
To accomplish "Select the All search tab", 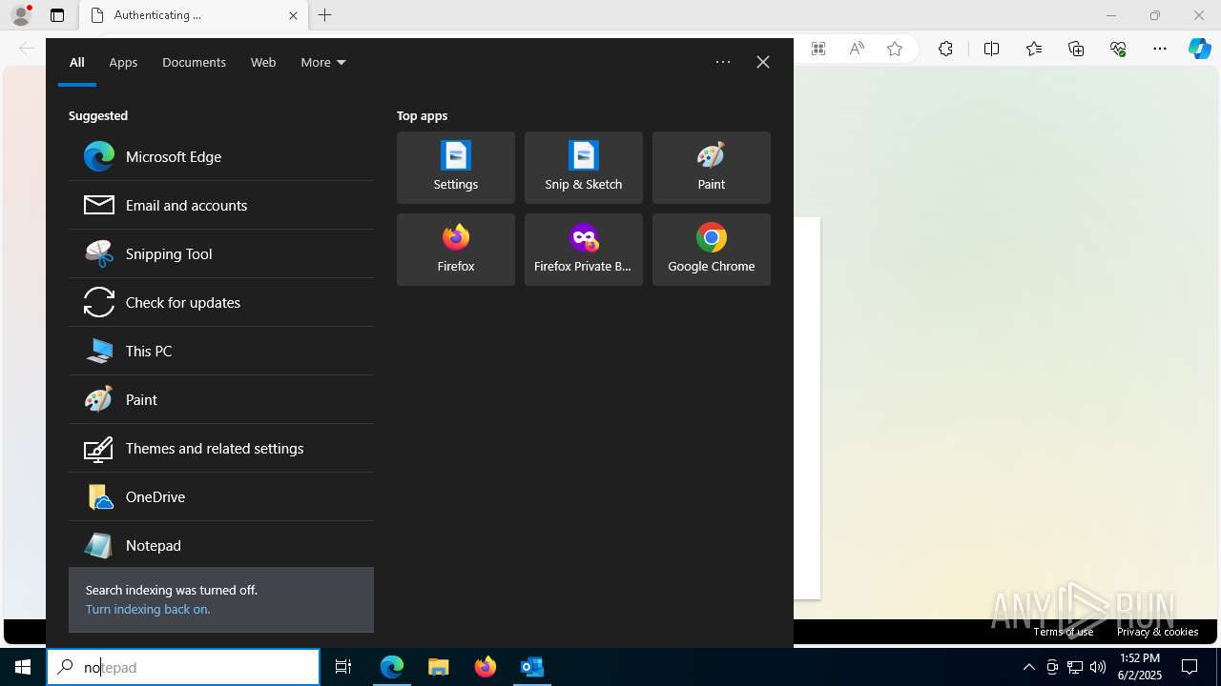I will [x=77, y=62].
